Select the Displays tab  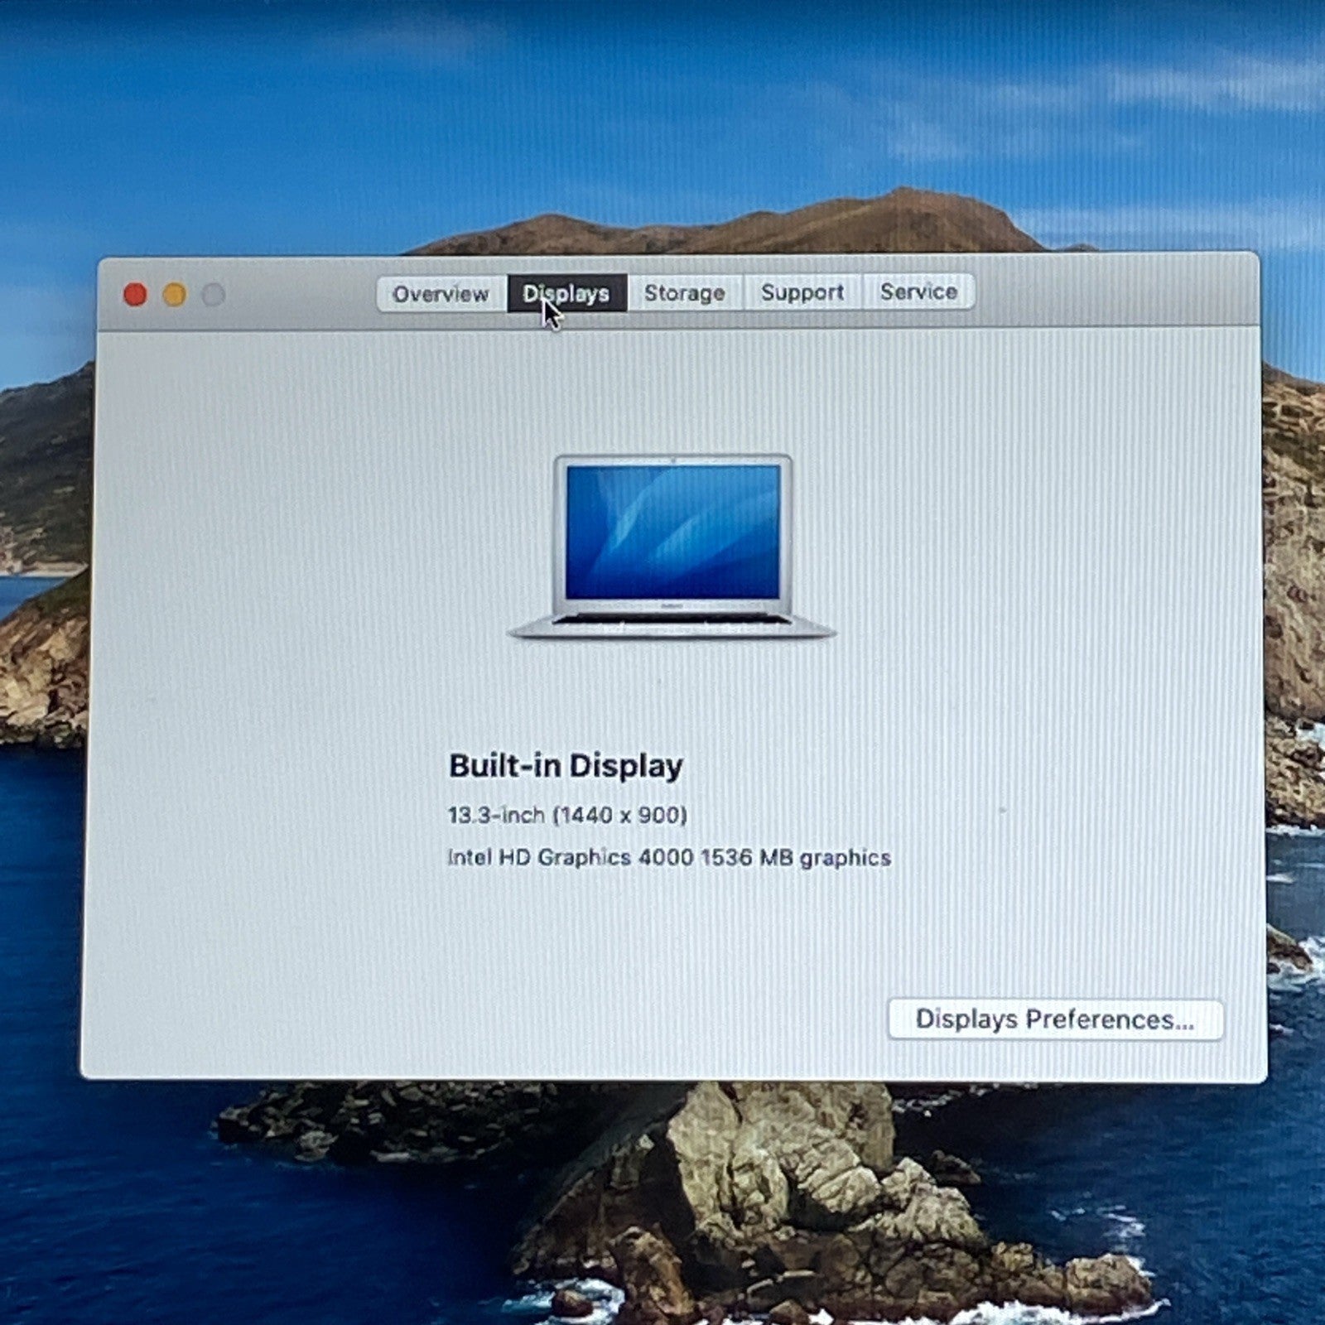pyautogui.click(x=567, y=294)
